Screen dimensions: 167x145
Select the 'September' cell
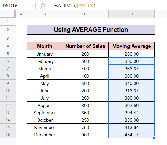pyautogui.click(x=45, y=113)
